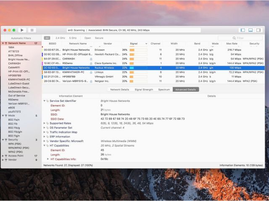Select the WPA/WPA2 (PSK) security filter

[x=18, y=148]
